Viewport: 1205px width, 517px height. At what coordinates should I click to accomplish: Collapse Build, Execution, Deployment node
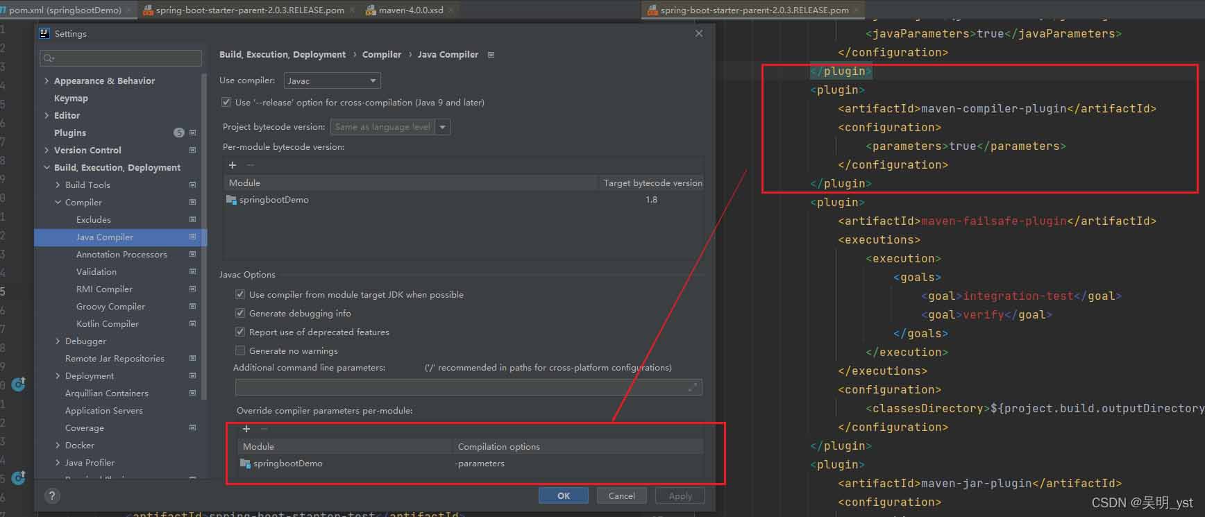[47, 167]
